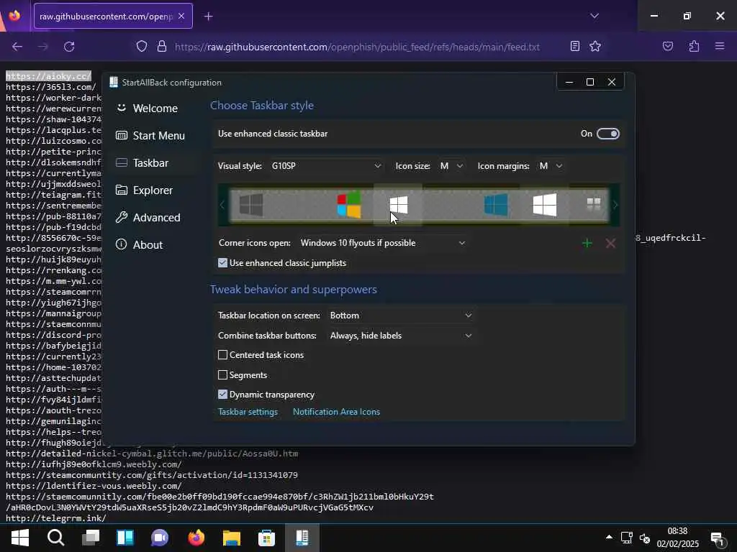Choose the small white Windows logo start icon
Viewport: 737px width, 552px height.
[x=399, y=205]
